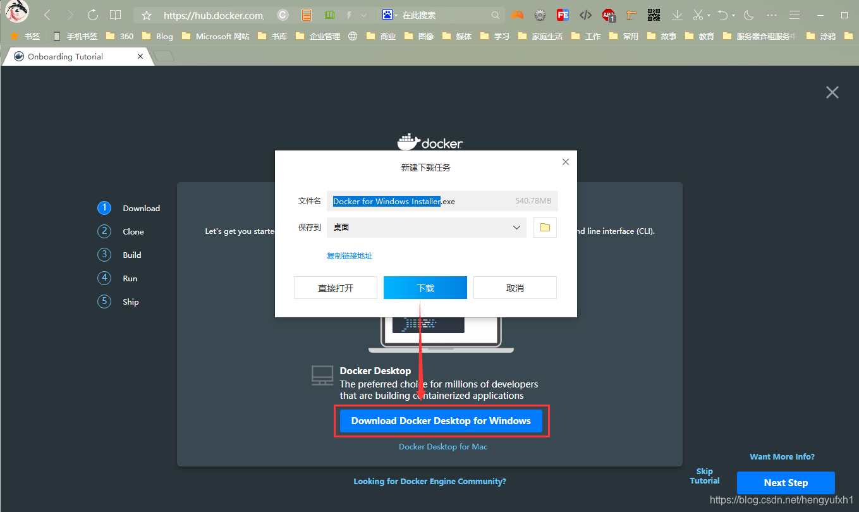859x512 pixels.
Task: Go forward with the browser forward arrow
Action: tap(70, 15)
